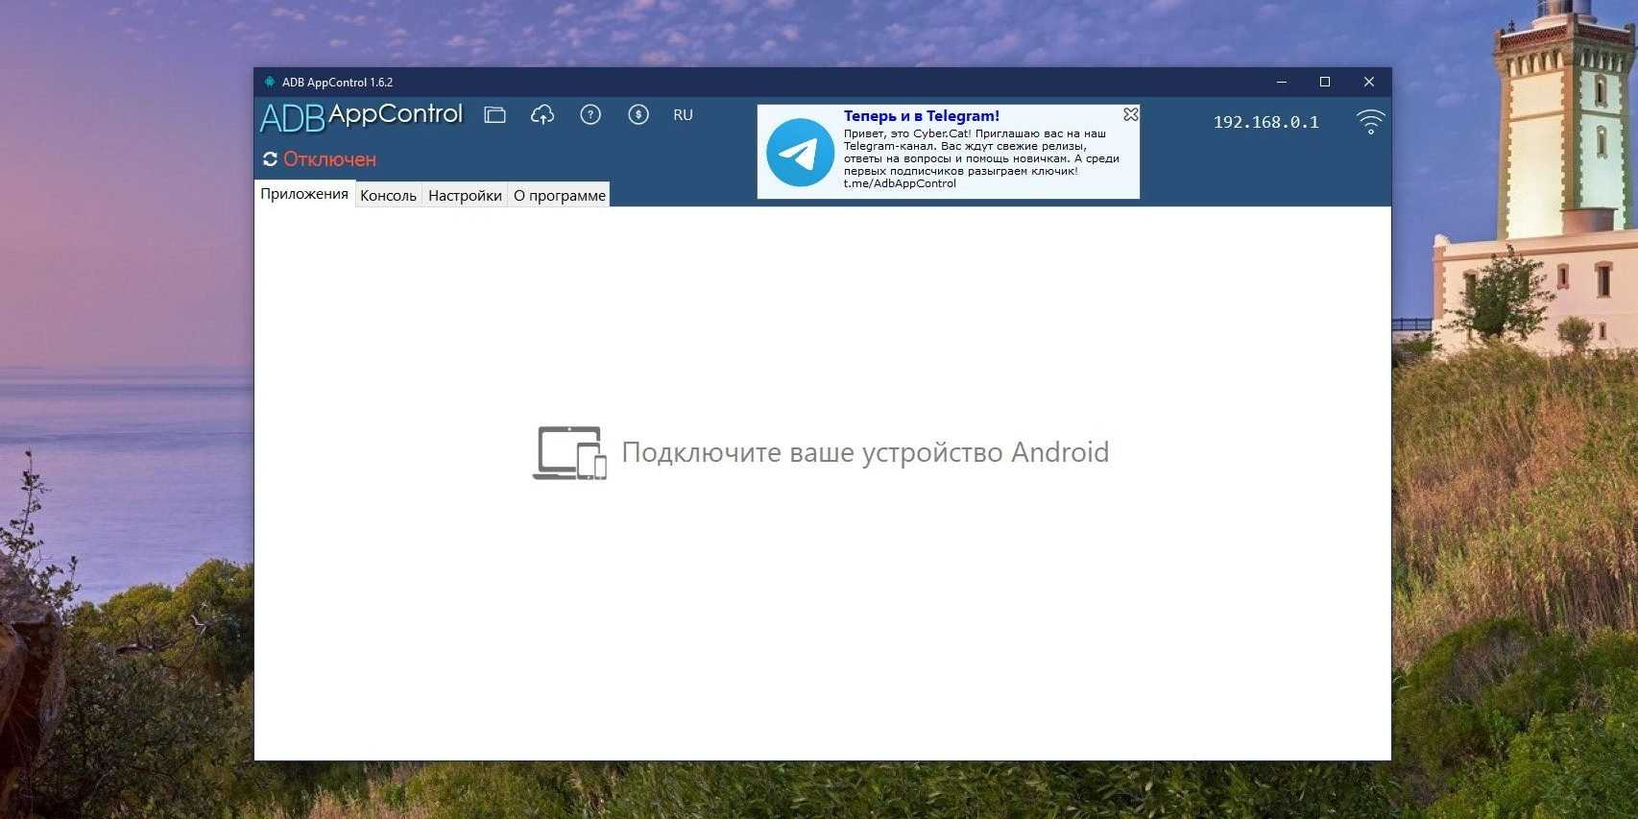Click the Wi-Fi connect icon
The image size is (1638, 819).
(x=1370, y=122)
